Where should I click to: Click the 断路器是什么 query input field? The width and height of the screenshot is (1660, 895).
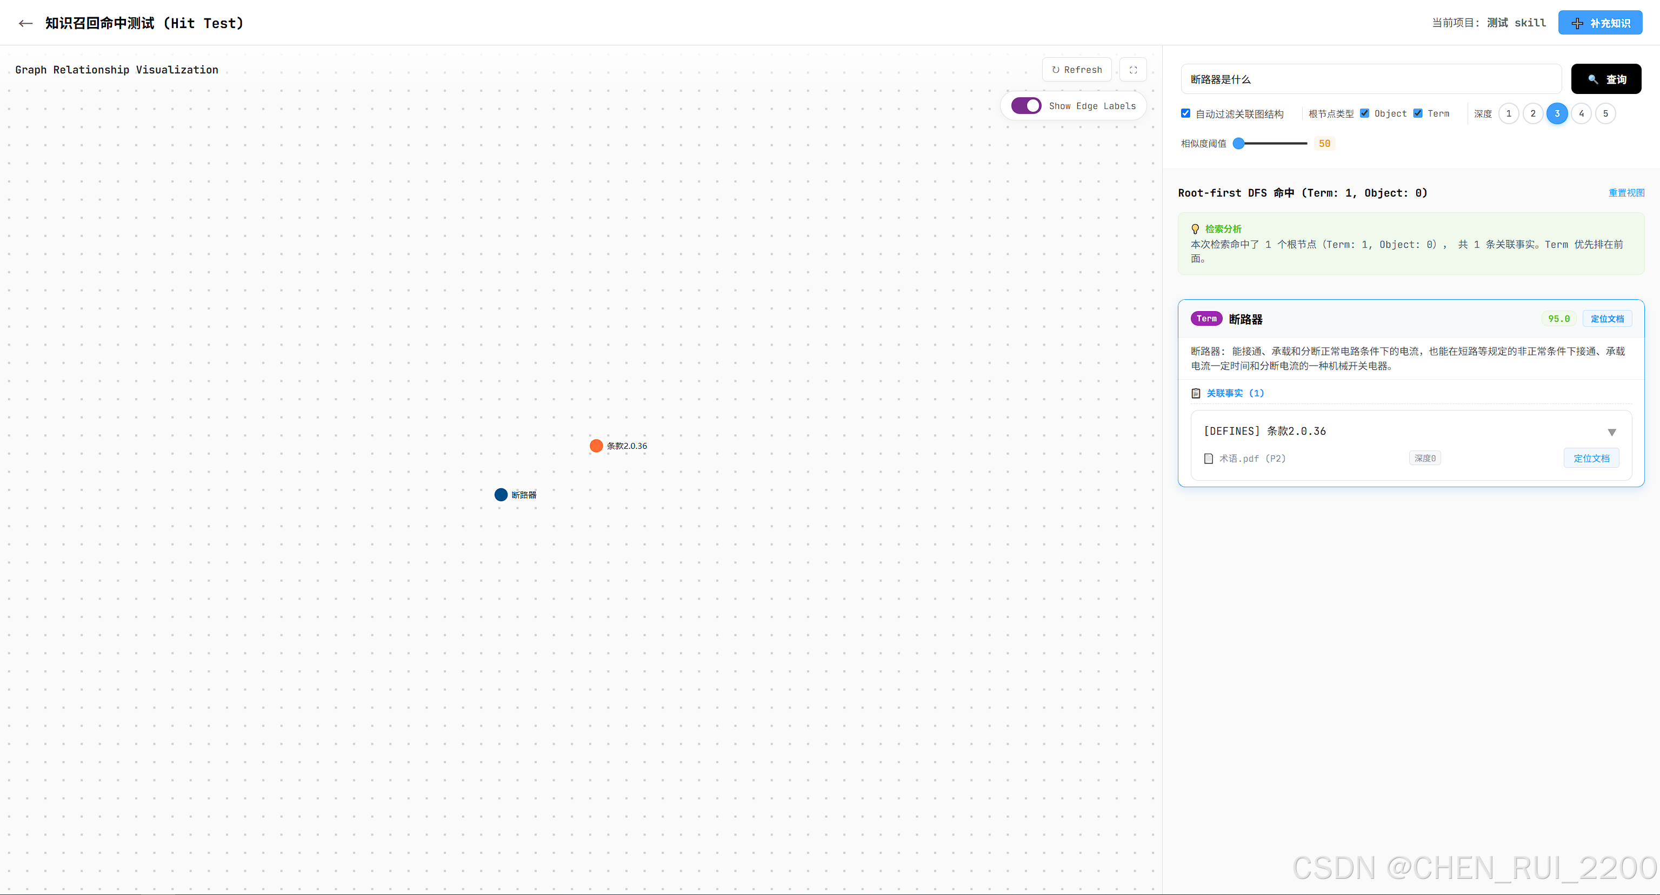click(1370, 79)
